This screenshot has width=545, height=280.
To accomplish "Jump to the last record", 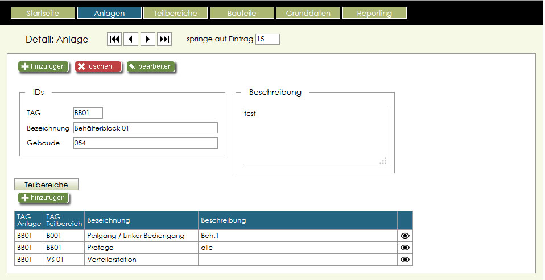I will click(x=164, y=39).
